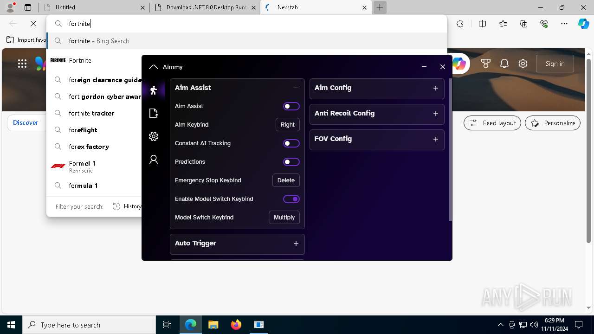Open the browser profile icon

(10, 7)
